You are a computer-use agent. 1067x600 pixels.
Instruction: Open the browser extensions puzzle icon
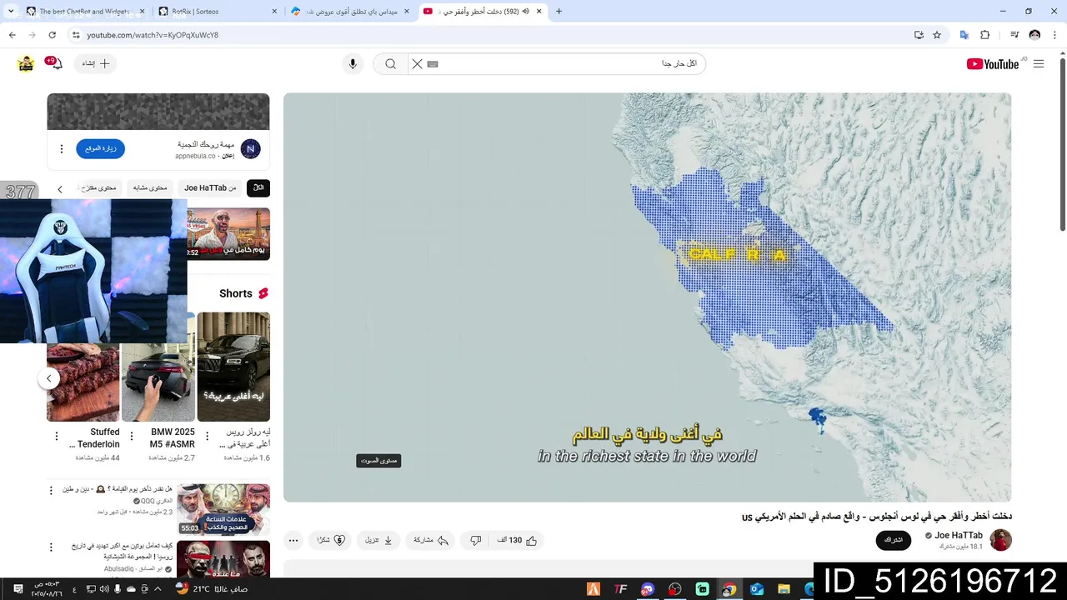click(984, 35)
